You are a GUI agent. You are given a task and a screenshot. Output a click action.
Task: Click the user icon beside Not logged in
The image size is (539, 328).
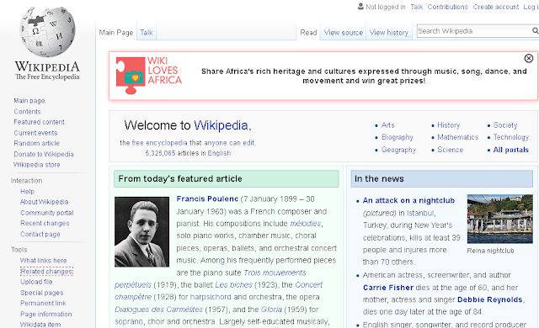click(x=360, y=7)
